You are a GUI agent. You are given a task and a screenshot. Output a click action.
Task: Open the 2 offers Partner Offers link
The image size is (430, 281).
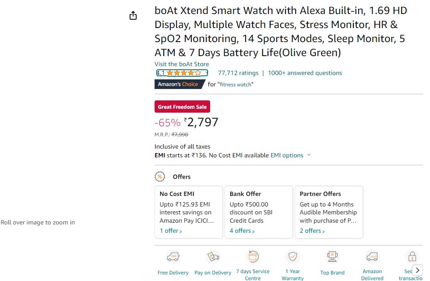(312, 231)
